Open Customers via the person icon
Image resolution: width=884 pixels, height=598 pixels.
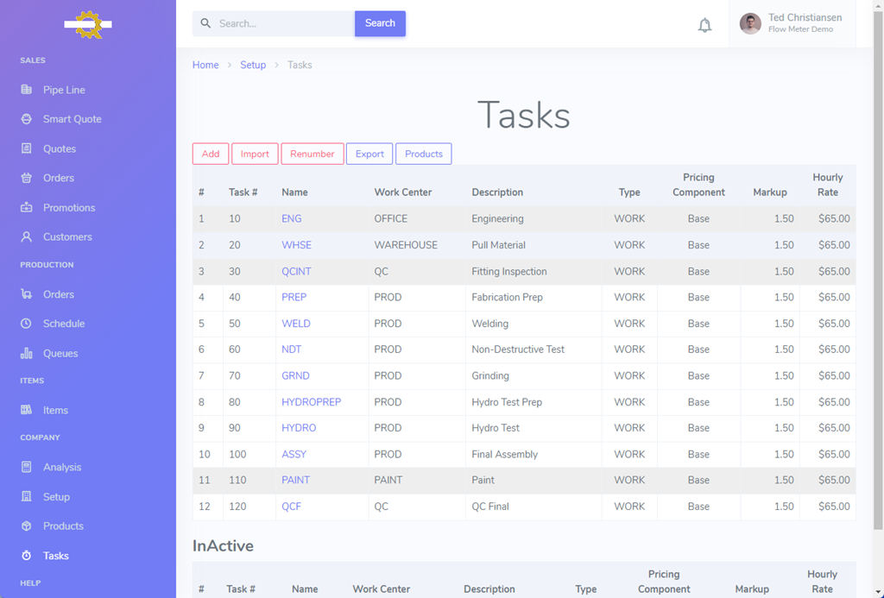(27, 237)
